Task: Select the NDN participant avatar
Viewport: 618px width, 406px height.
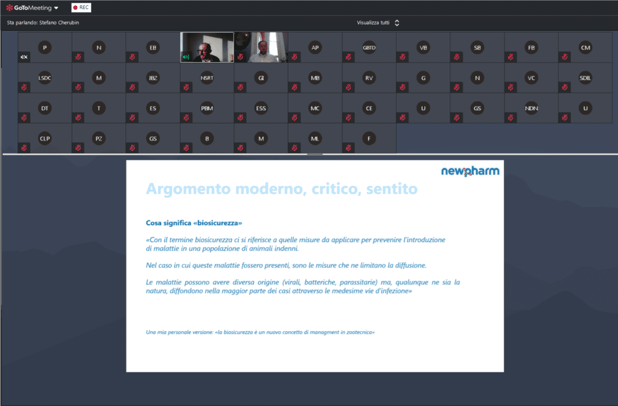Action: [531, 108]
